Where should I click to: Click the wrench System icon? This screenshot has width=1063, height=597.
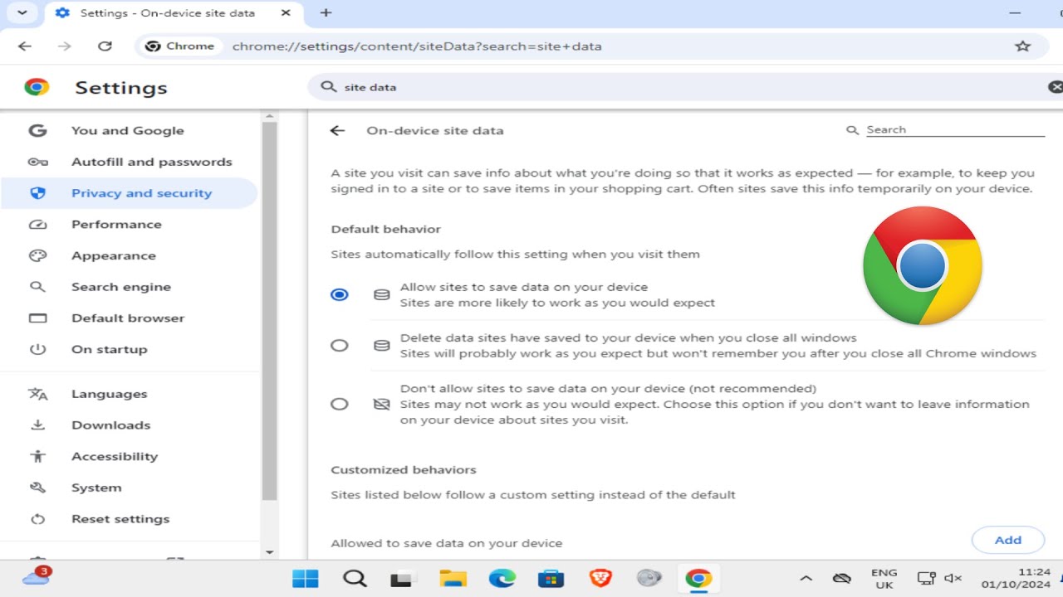[x=37, y=488]
